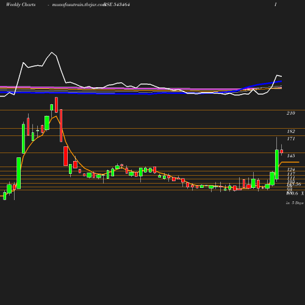Click the 124 price level label
The width and height of the screenshot is (305, 305).
[291, 170]
